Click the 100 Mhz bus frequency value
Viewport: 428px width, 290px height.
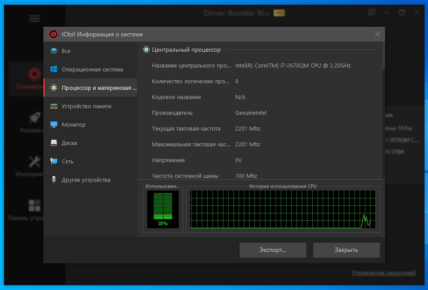point(246,176)
